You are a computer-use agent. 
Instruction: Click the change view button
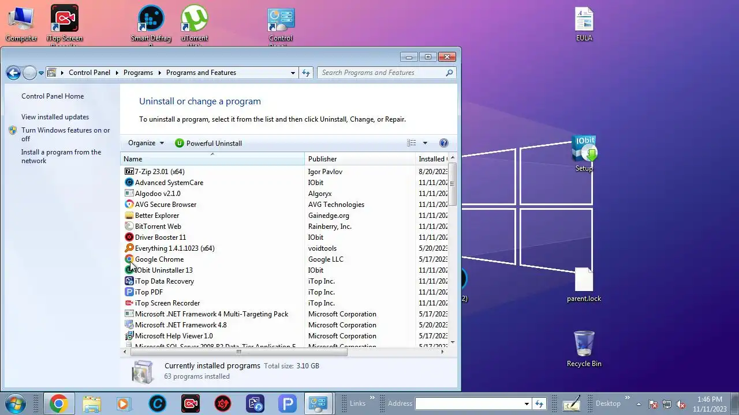point(412,143)
